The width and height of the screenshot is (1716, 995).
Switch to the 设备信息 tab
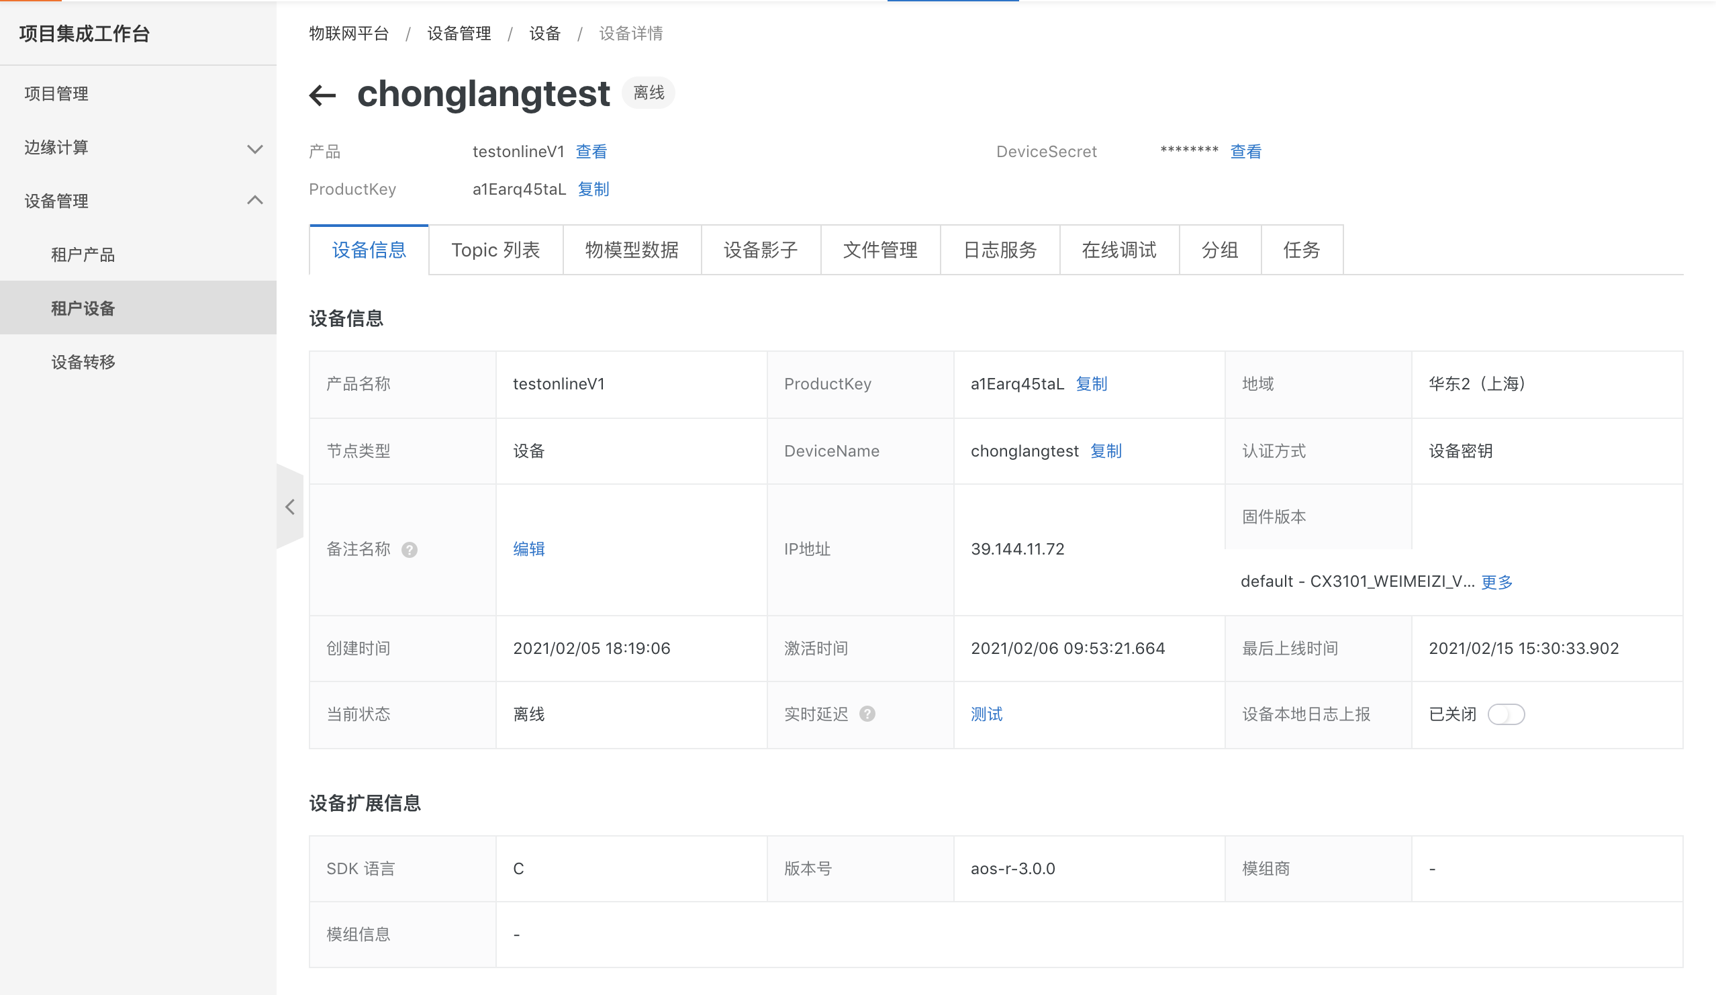click(369, 250)
